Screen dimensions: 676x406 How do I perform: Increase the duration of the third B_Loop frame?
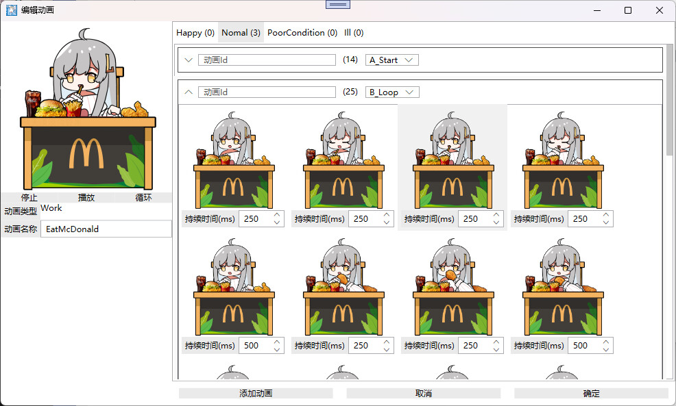[x=496, y=214]
